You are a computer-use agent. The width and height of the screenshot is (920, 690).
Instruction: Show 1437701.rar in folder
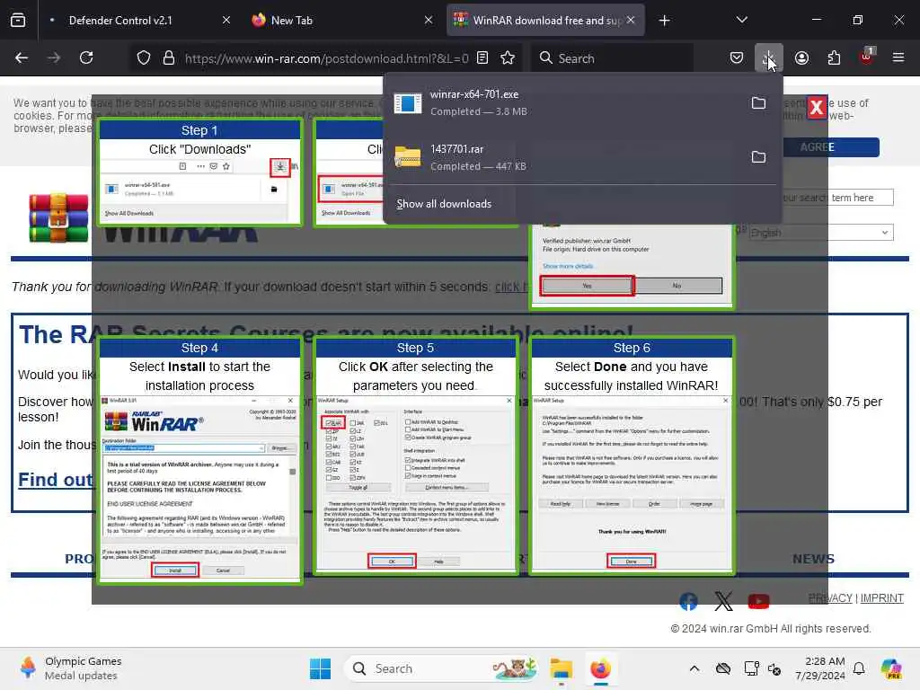pyautogui.click(x=758, y=156)
